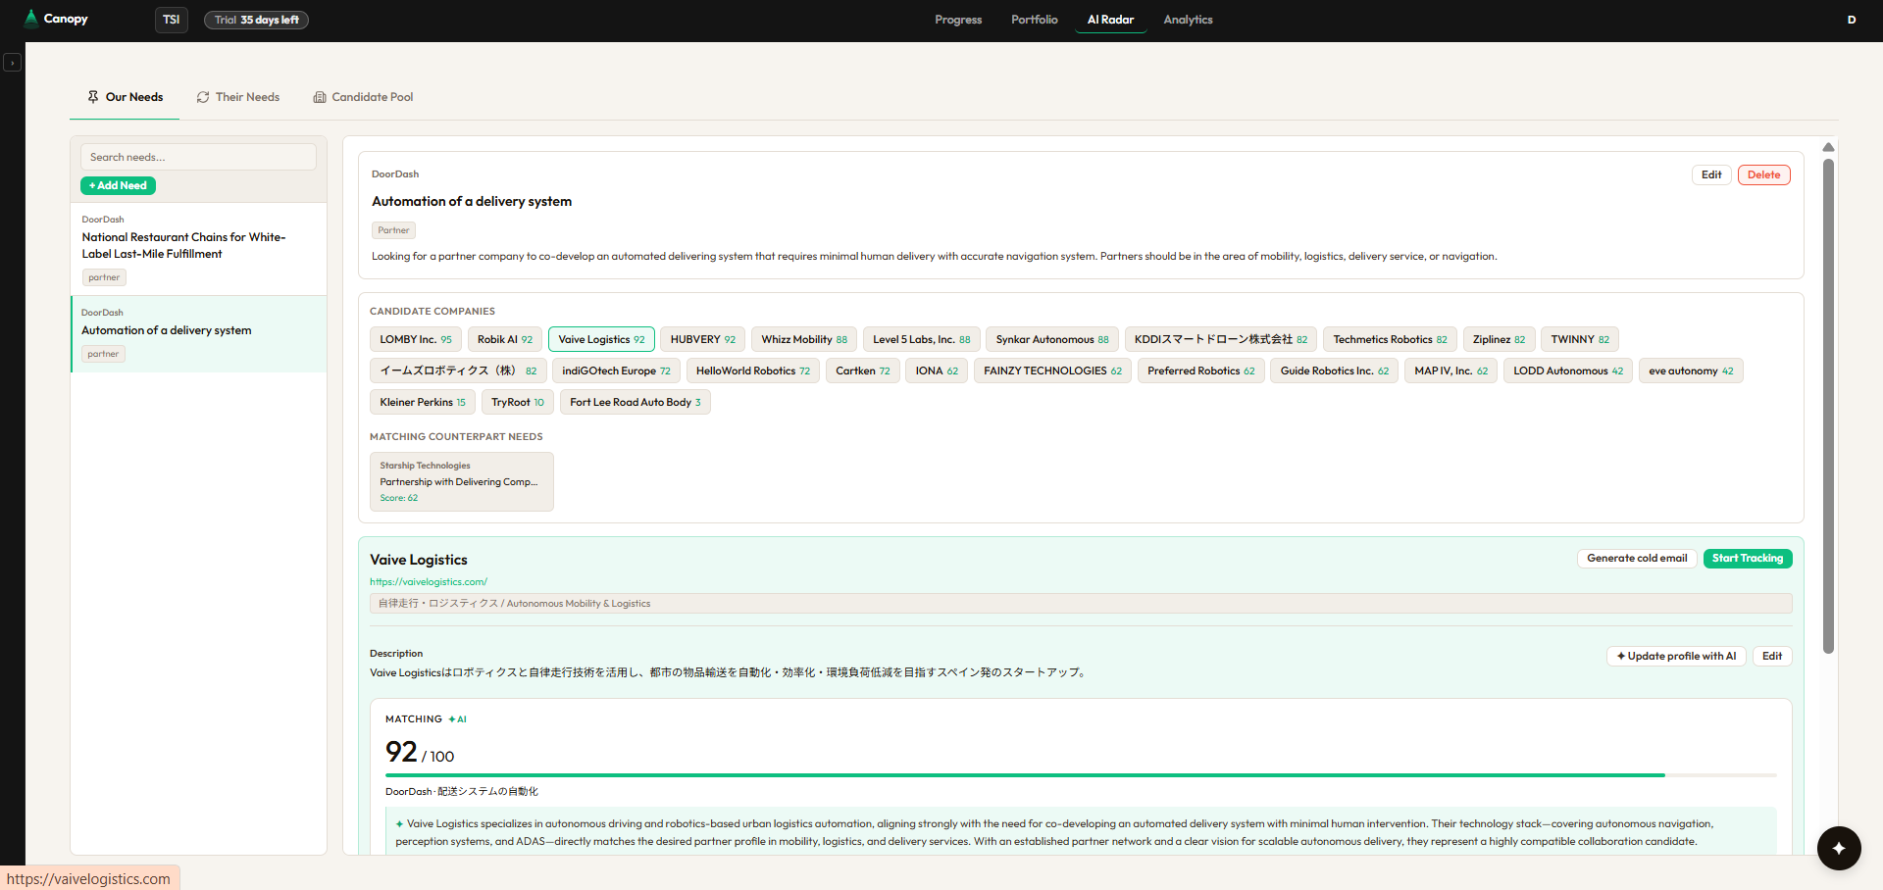1883x890 pixels.
Task: Expand the left sidebar chevron
Action: pyautogui.click(x=12, y=63)
